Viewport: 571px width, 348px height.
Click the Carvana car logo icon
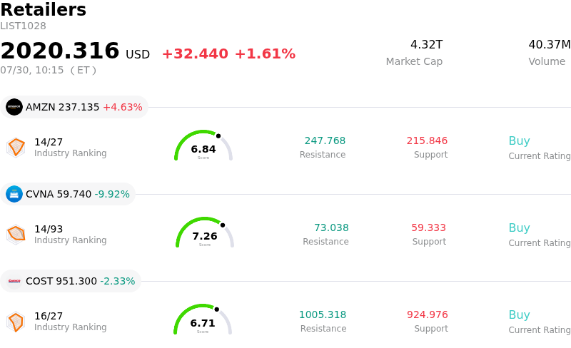(14, 194)
